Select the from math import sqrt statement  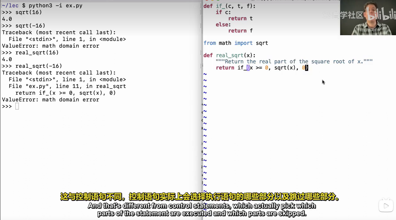pos(236,43)
